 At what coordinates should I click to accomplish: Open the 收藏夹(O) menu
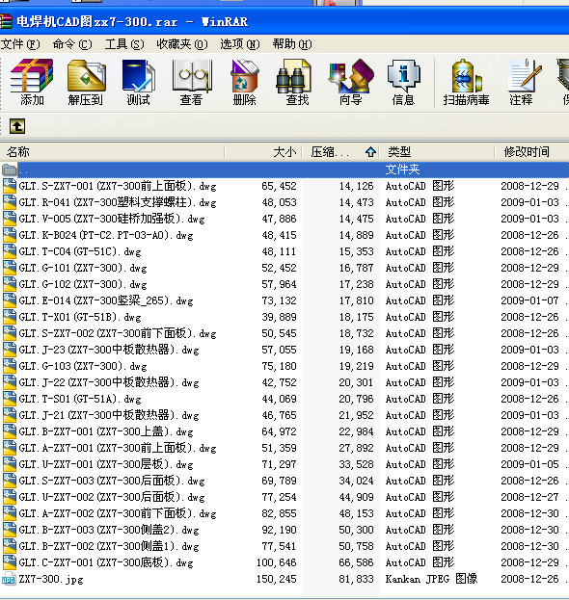coord(182,44)
